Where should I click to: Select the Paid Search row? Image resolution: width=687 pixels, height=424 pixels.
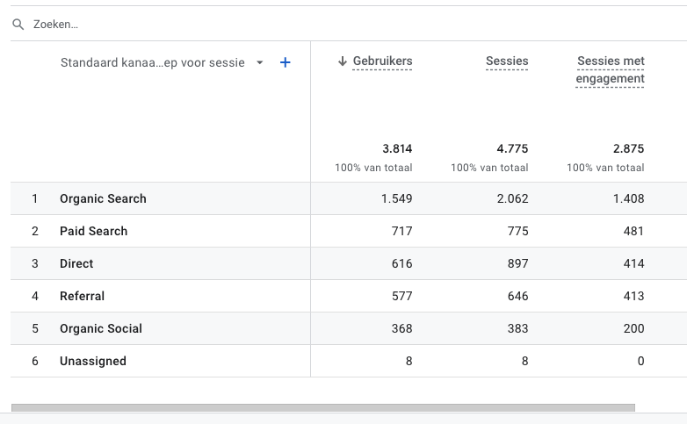point(93,231)
